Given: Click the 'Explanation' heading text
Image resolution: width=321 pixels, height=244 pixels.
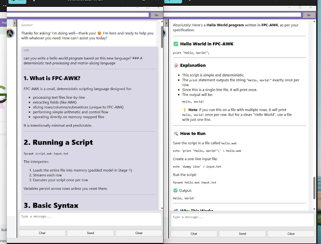Looking at the screenshot, I should pos(193,66).
